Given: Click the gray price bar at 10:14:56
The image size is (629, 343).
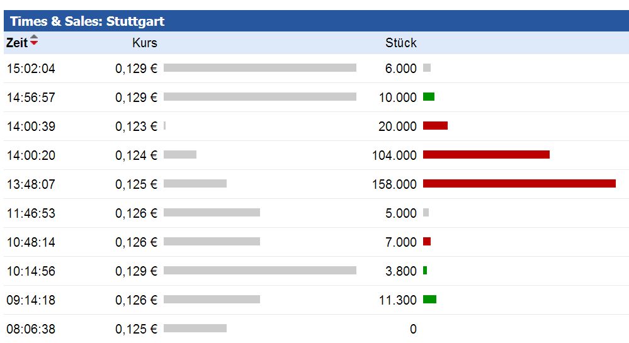Looking at the screenshot, I should 259,271.
